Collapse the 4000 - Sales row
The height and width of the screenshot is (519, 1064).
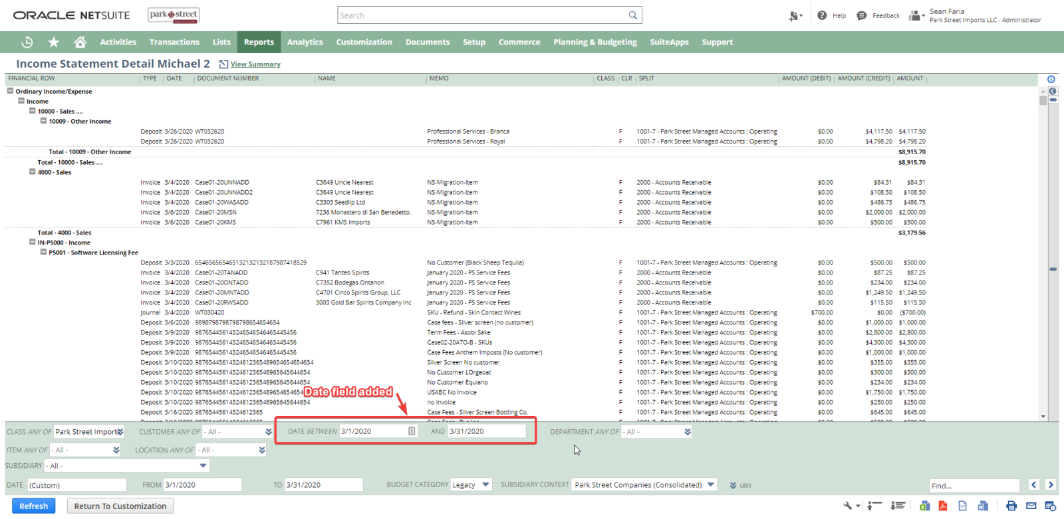(32, 171)
